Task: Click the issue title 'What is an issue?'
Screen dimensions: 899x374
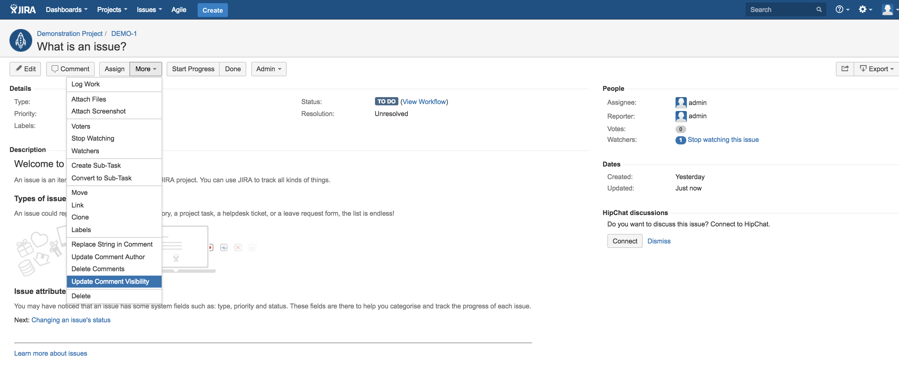Action: coord(82,46)
